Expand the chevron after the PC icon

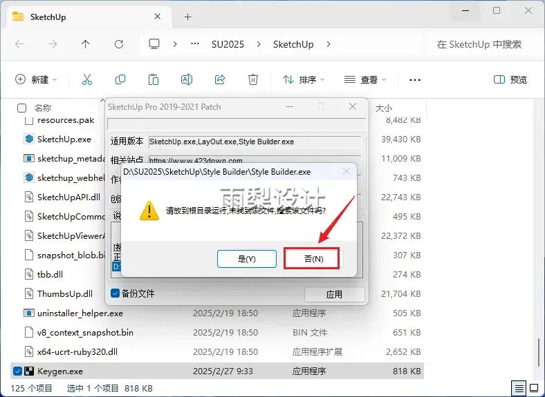point(175,44)
